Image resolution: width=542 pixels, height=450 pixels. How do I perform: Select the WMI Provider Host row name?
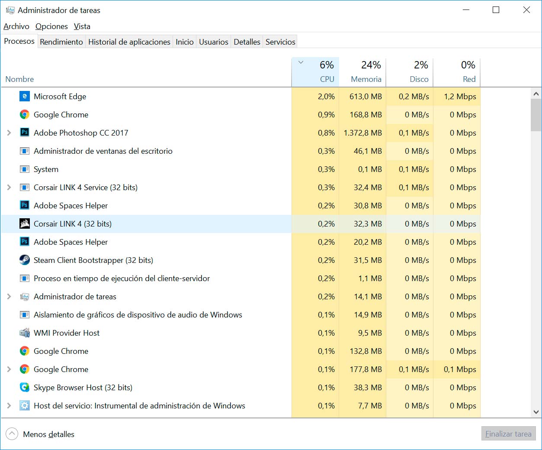pos(67,333)
